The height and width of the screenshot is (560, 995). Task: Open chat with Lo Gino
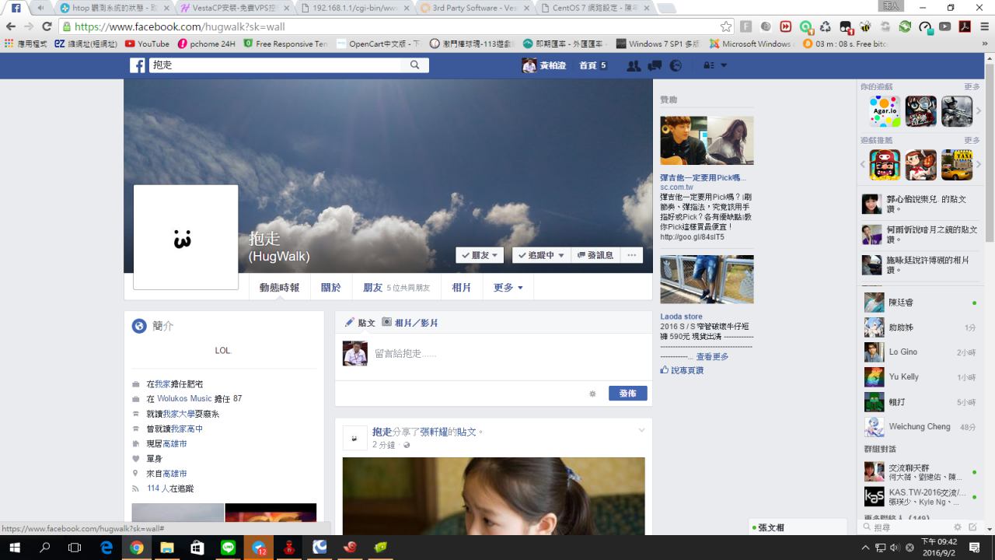point(920,352)
